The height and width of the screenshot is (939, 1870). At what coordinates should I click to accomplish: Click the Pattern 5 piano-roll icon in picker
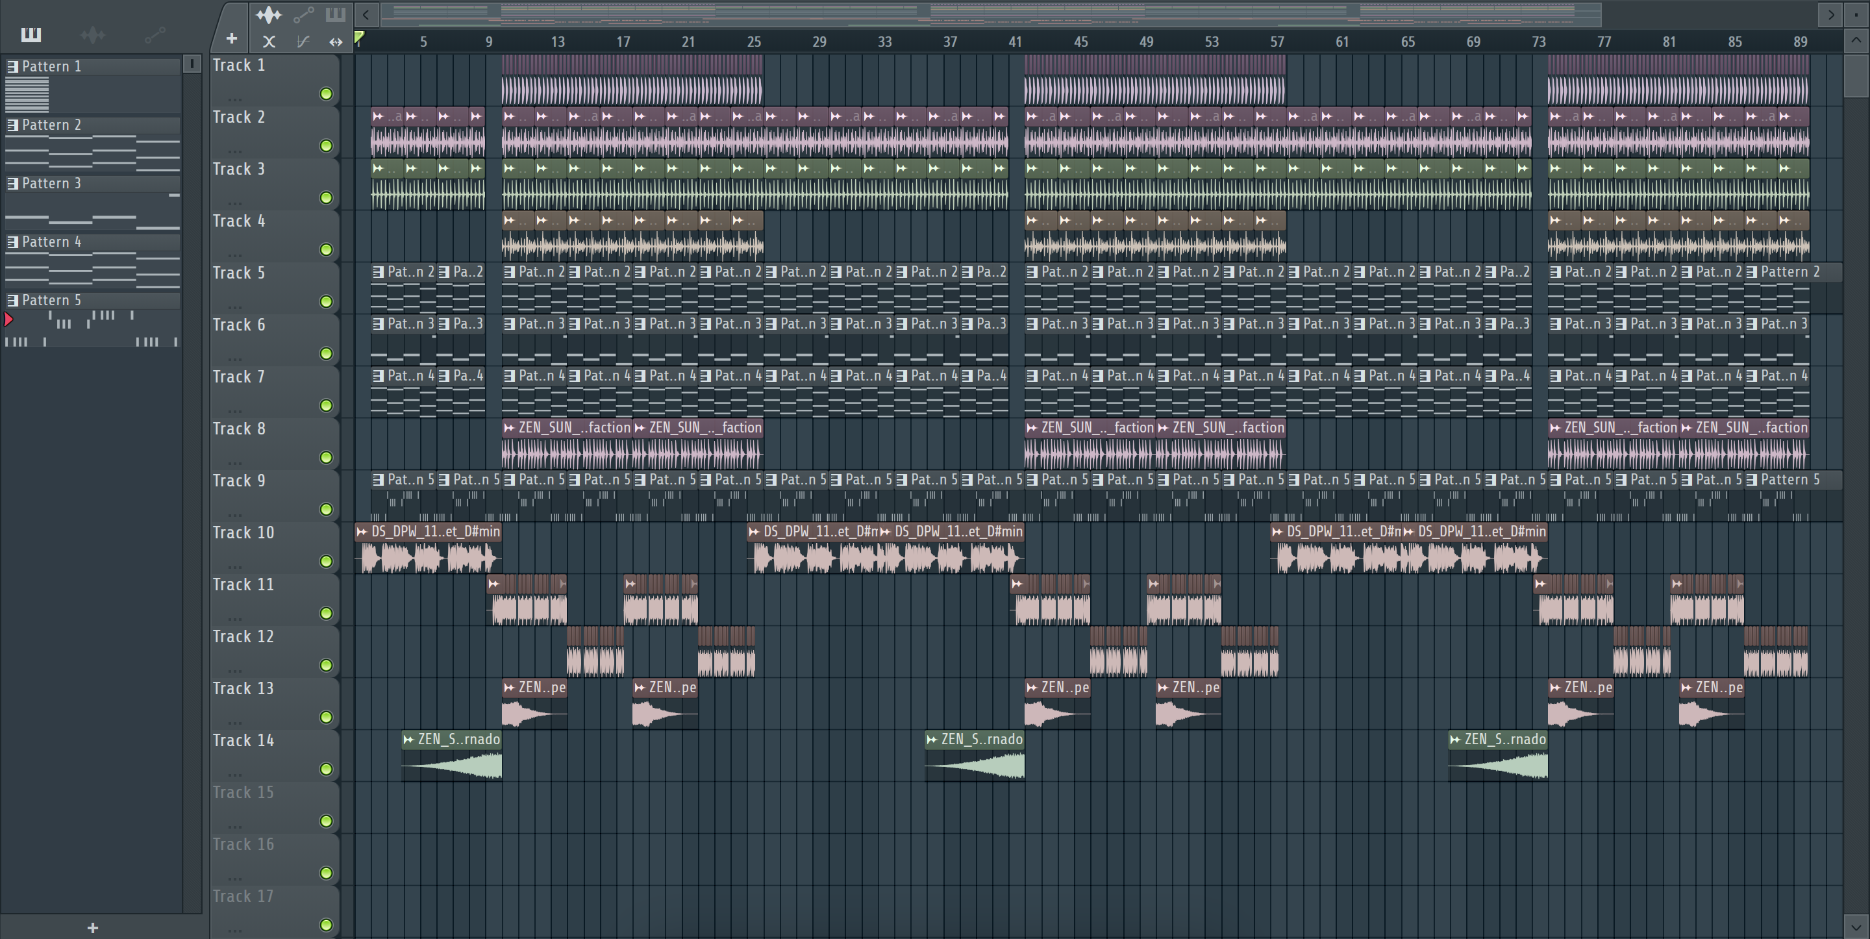pyautogui.click(x=12, y=300)
